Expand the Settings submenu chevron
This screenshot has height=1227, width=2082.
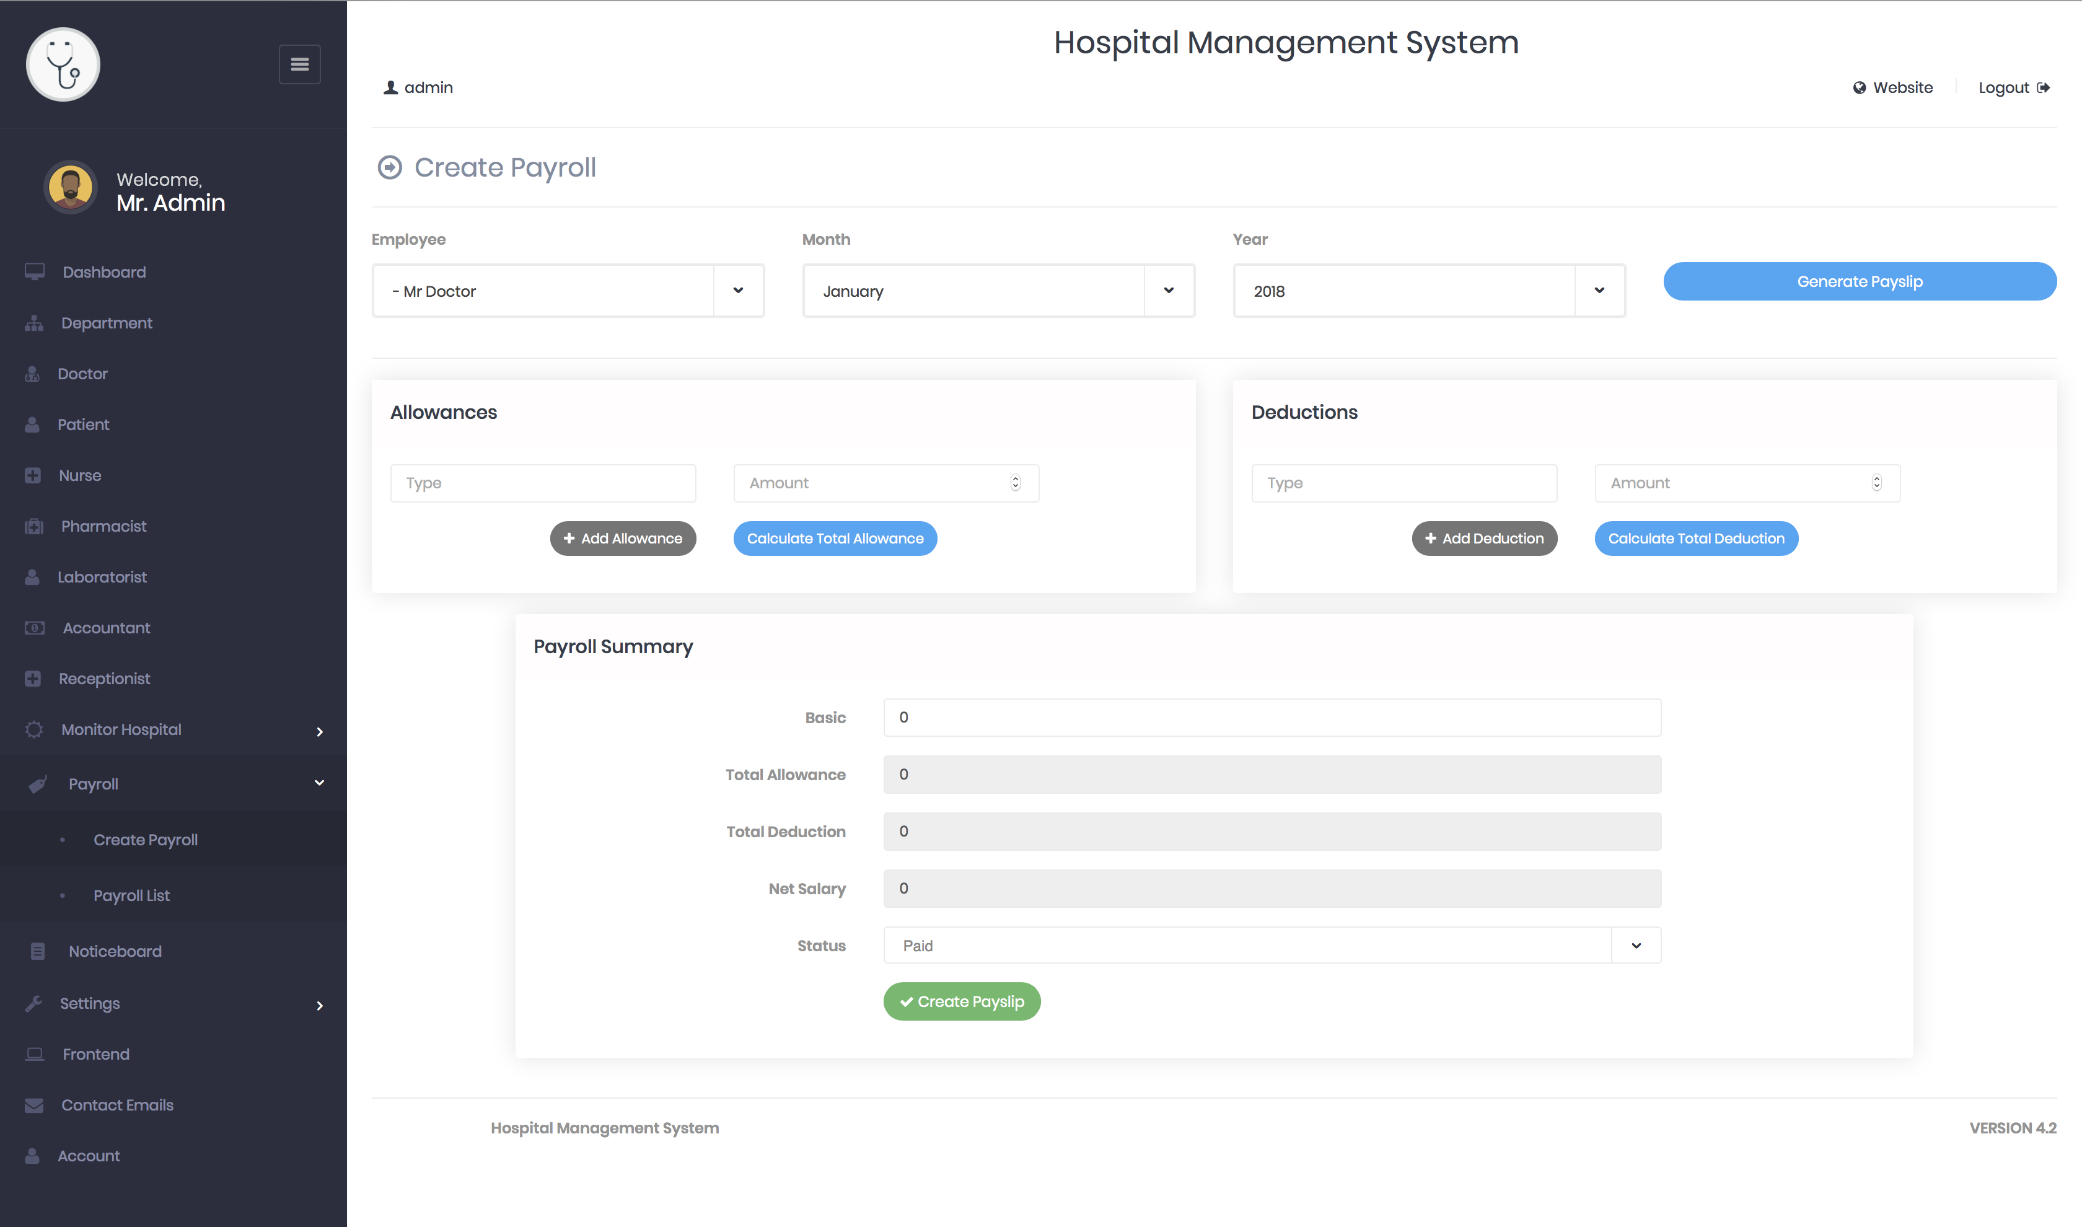pyautogui.click(x=320, y=1006)
